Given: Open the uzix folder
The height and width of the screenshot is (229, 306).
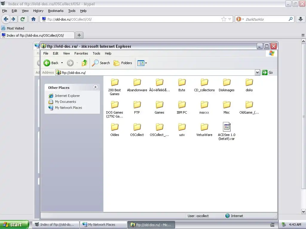Looking at the screenshot, I should pos(182,130).
